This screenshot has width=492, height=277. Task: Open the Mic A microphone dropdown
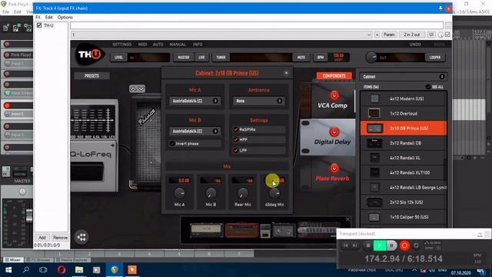pos(194,101)
